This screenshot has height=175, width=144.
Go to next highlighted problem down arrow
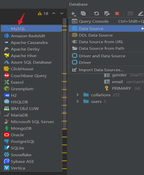(x=62, y=14)
